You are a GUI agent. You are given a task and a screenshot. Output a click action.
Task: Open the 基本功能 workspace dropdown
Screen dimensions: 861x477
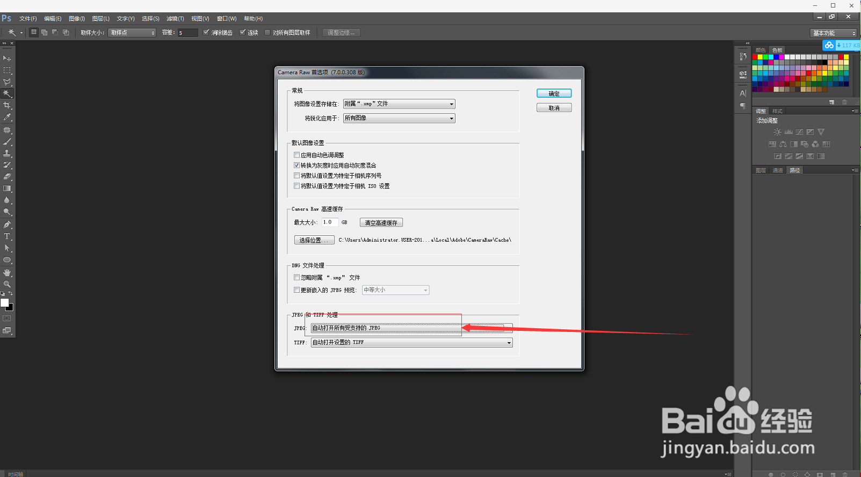[x=834, y=33]
